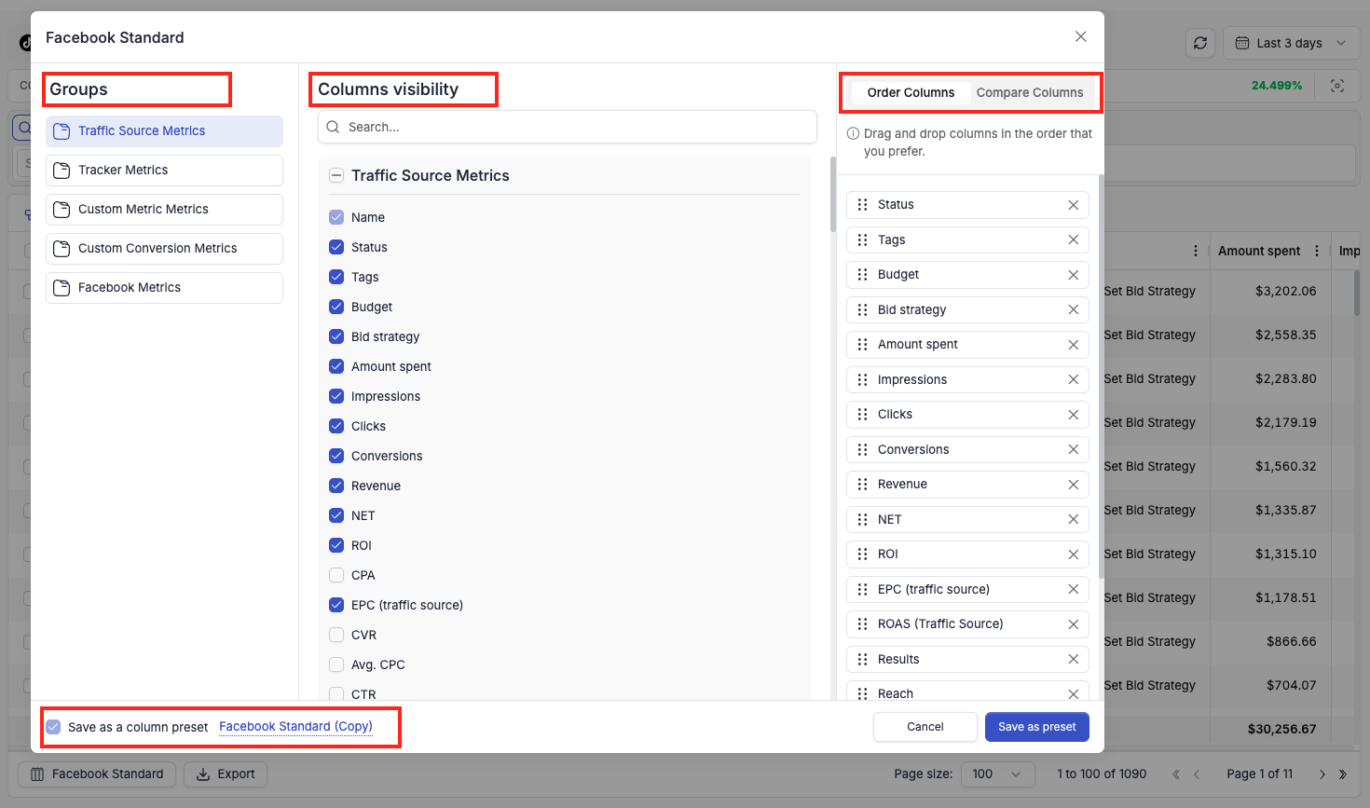Viewport: 1370px width, 808px height.
Task: Click the columns visibility list scrollbar
Action: click(x=833, y=194)
